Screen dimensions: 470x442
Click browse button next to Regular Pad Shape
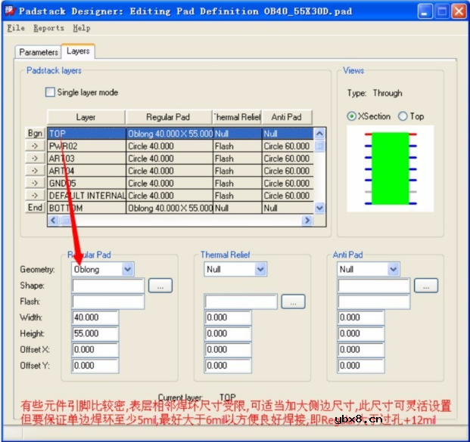tap(160, 286)
